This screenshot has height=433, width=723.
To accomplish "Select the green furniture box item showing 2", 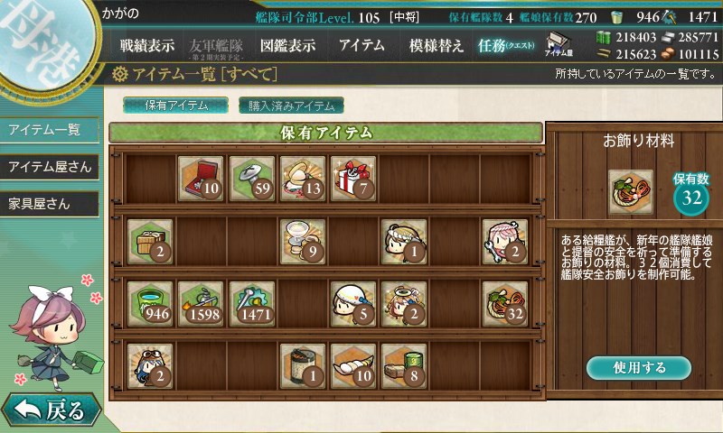I will (150, 242).
